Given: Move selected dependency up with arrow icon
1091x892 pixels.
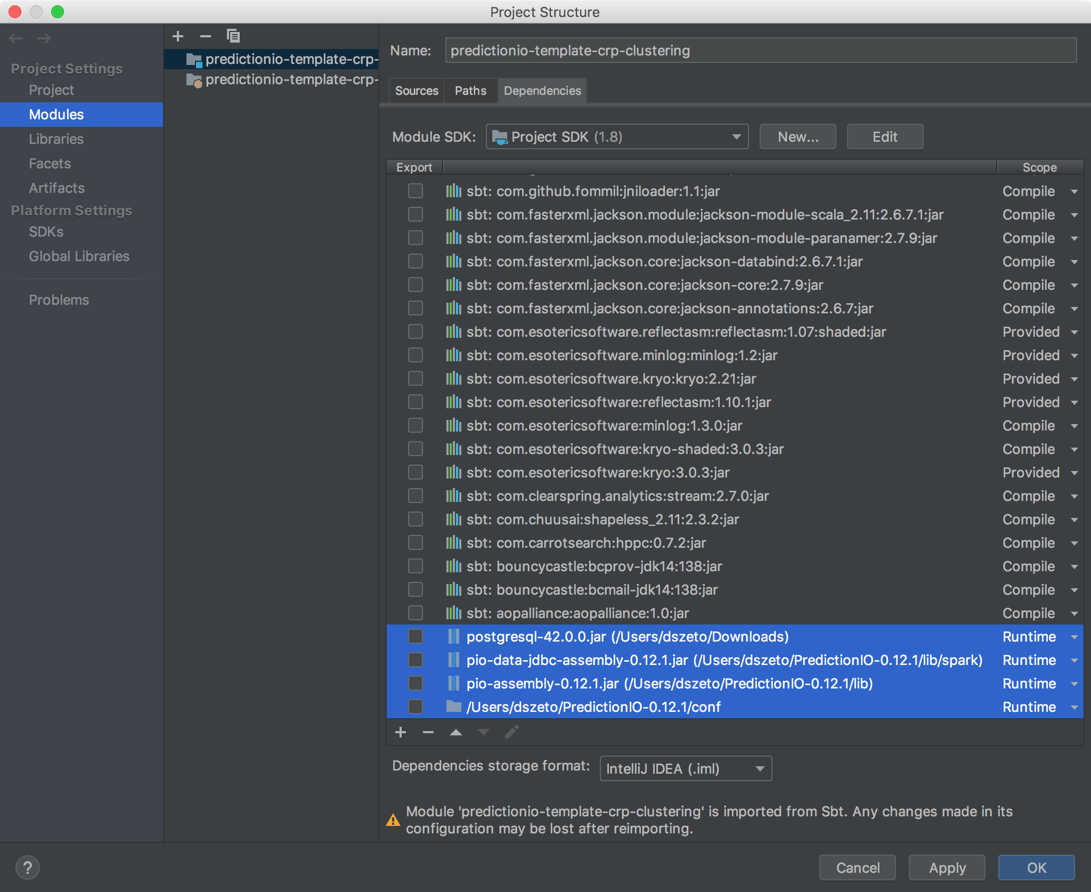Looking at the screenshot, I should tap(456, 732).
